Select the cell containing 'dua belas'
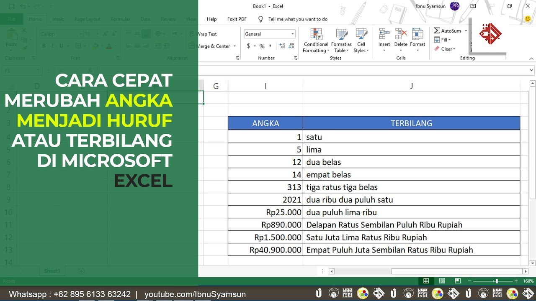536x301 pixels. tap(412, 162)
